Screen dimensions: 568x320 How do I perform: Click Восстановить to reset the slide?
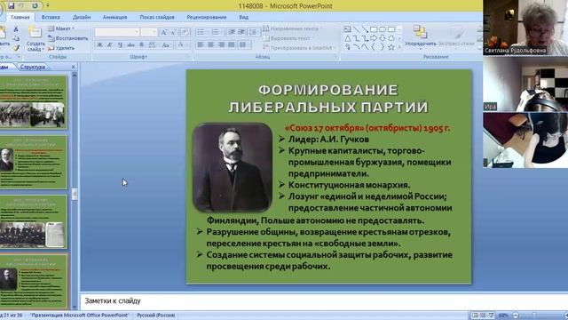tap(67, 38)
